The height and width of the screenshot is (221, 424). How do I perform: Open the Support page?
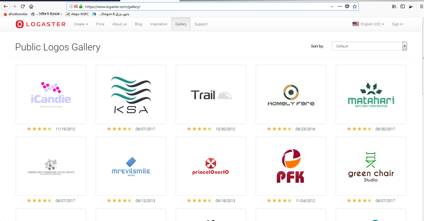click(x=201, y=24)
